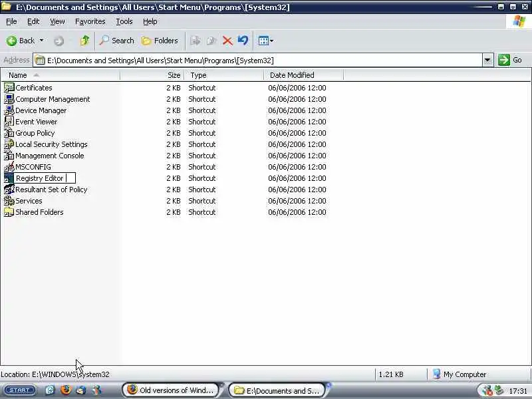Screen dimensions: 532x399
Task: Switch to E:\Documents and S... taskbar window
Action: tap(277, 390)
